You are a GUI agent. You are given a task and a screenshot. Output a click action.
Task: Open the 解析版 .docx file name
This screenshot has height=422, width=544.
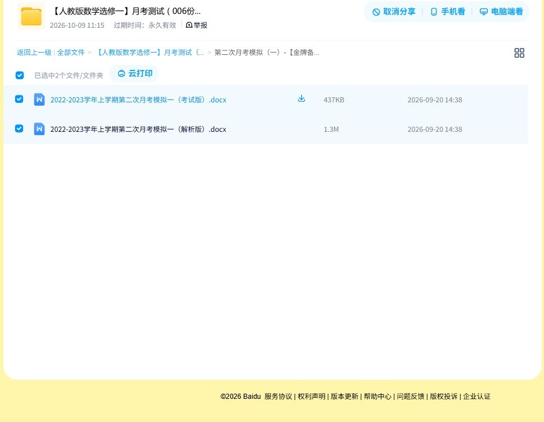point(138,129)
